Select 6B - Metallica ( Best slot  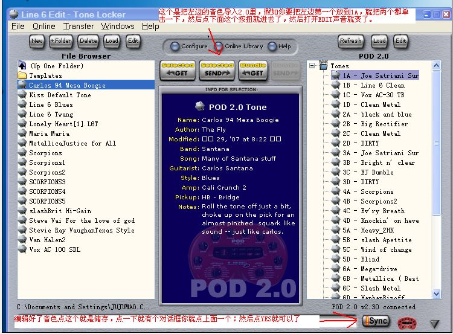tap(381, 278)
